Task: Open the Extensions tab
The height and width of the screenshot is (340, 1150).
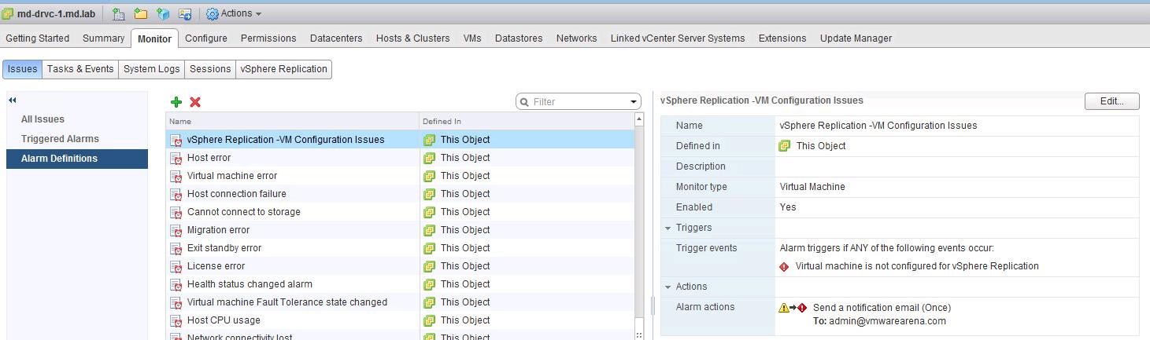Action: tap(782, 38)
